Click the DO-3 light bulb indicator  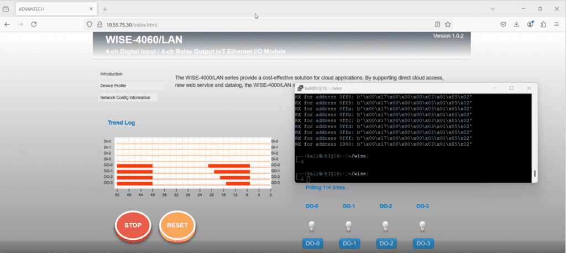[x=422, y=226]
